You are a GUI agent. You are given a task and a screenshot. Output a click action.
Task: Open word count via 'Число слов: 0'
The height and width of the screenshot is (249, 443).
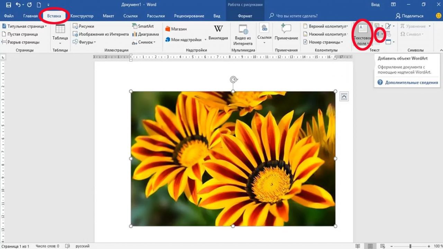pos(47,246)
